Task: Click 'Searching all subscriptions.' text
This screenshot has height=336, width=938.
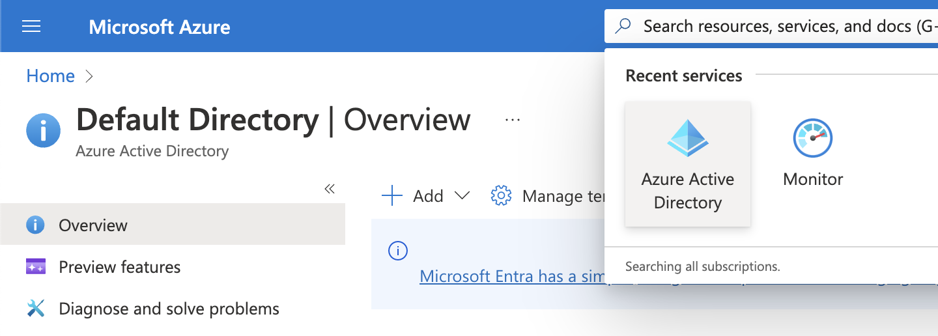Action: pyautogui.click(x=702, y=266)
